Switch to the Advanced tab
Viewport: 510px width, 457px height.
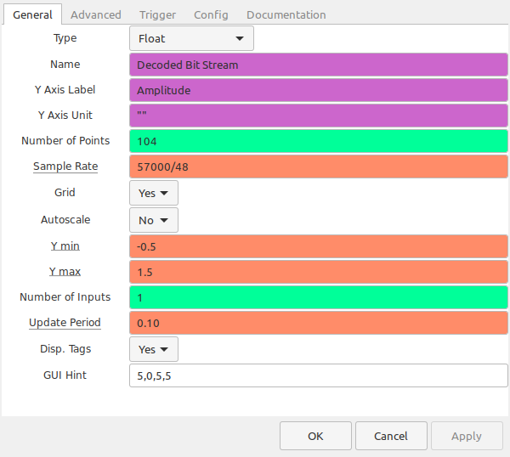95,15
